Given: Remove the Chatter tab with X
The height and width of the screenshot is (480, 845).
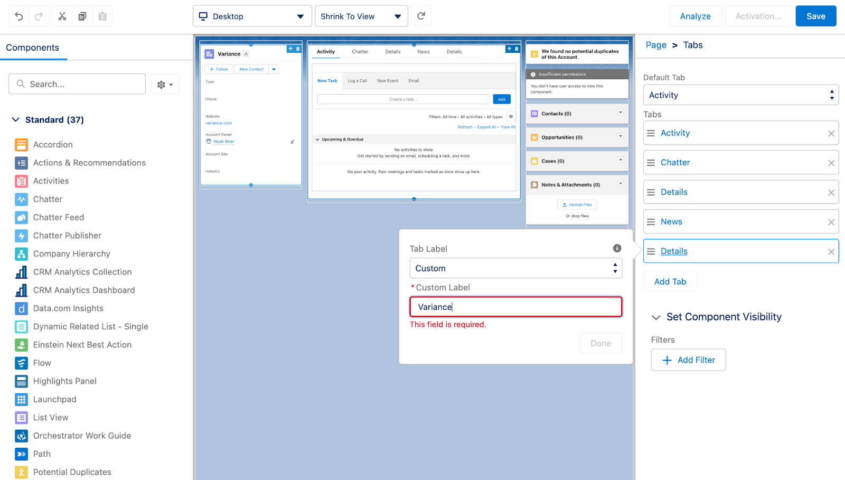Looking at the screenshot, I should [x=831, y=163].
